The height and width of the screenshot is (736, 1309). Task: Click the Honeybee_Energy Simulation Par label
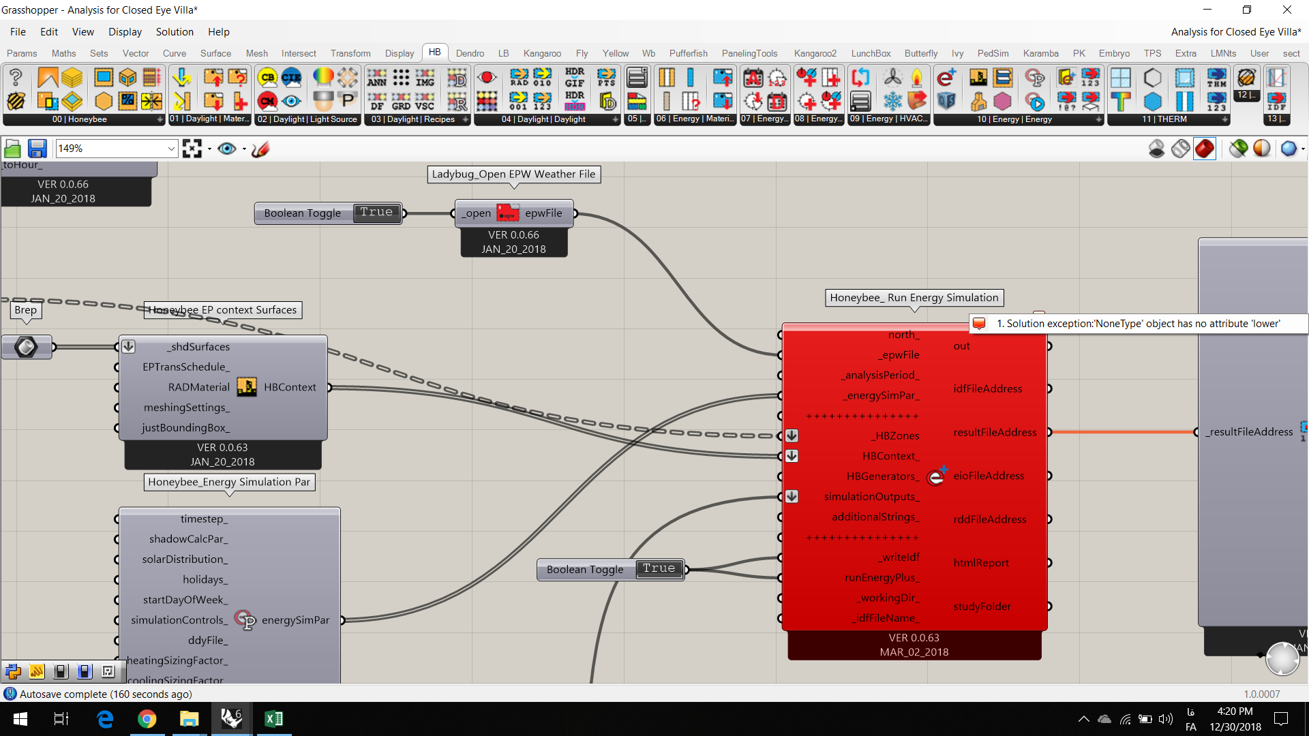pos(229,482)
